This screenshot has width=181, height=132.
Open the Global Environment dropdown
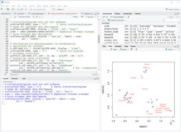[x=117, y=20]
